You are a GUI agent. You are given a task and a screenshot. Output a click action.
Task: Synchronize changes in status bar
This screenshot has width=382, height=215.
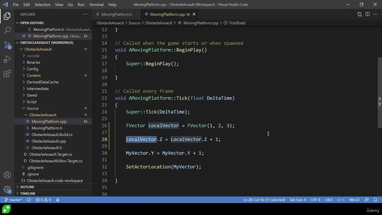click(29, 199)
